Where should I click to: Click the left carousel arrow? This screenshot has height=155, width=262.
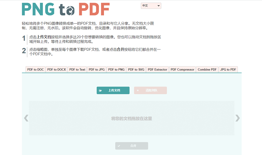26,118
